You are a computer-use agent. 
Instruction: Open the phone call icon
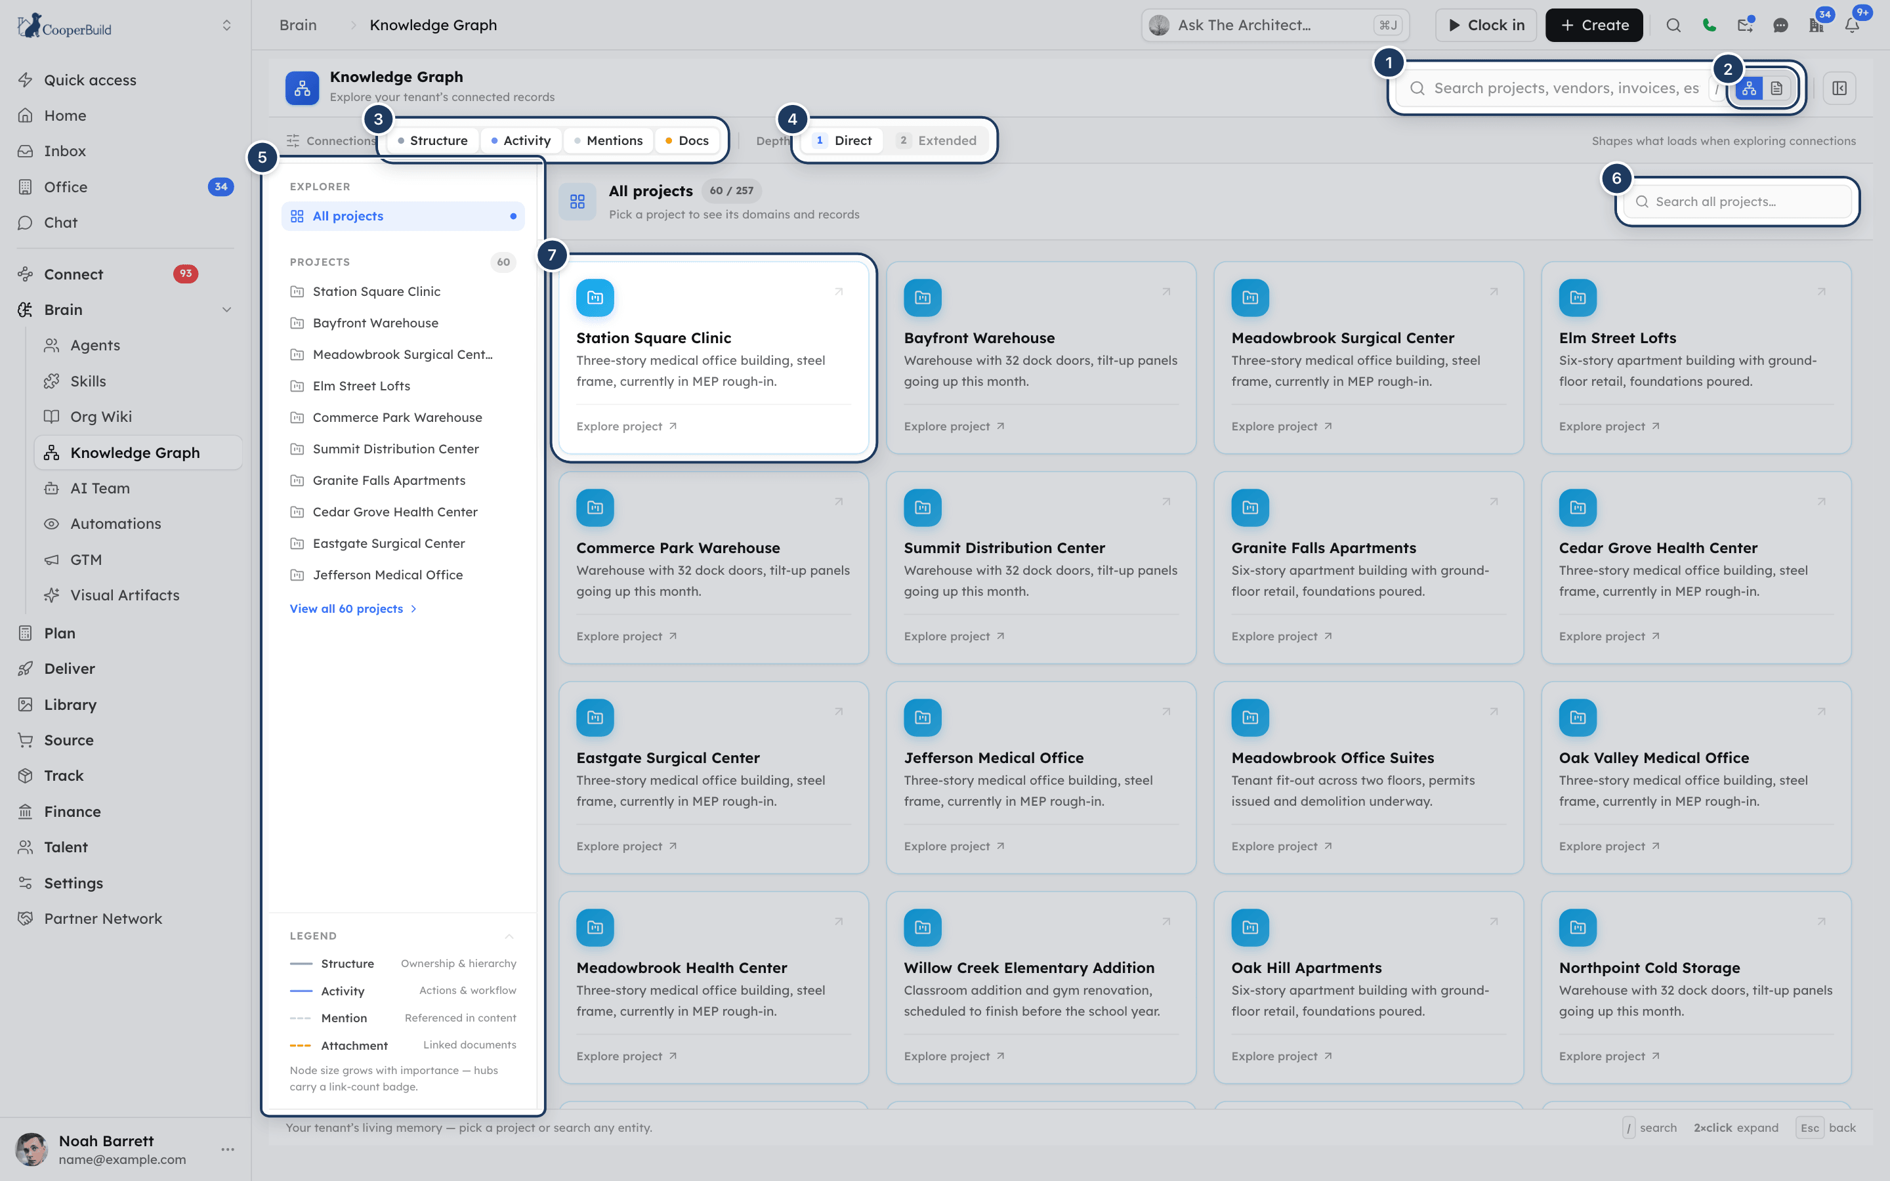click(1709, 25)
